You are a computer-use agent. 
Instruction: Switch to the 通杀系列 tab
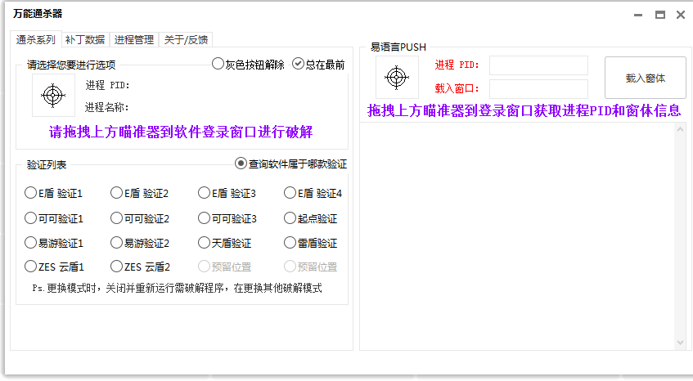tap(36, 40)
